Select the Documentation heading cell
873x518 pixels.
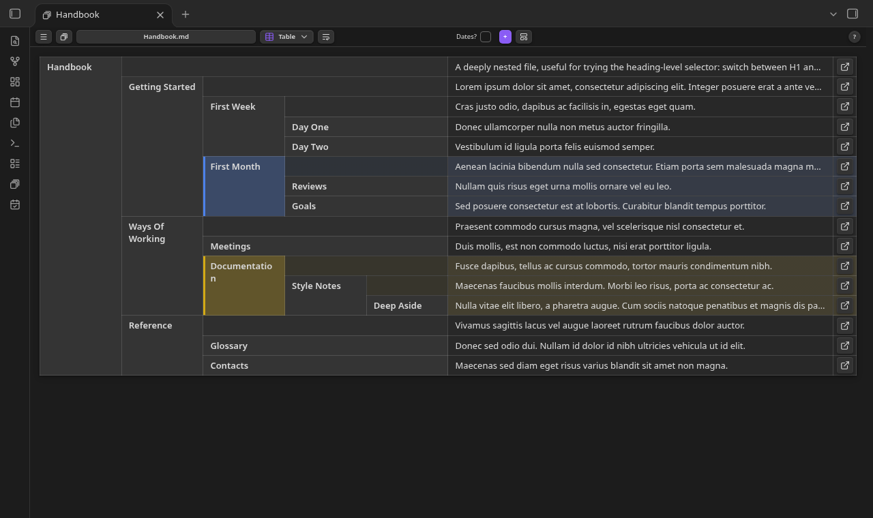tap(244, 286)
